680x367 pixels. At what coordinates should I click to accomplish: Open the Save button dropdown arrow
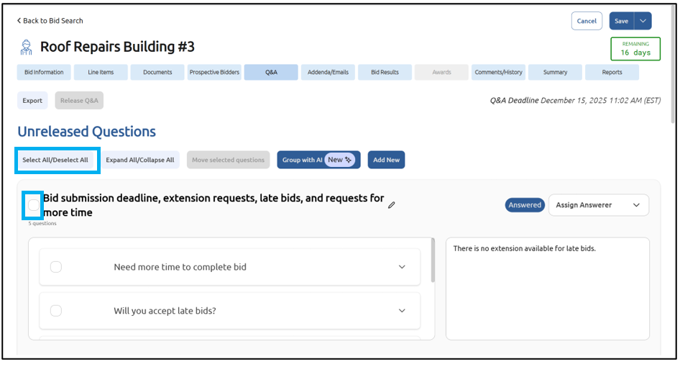(x=643, y=21)
